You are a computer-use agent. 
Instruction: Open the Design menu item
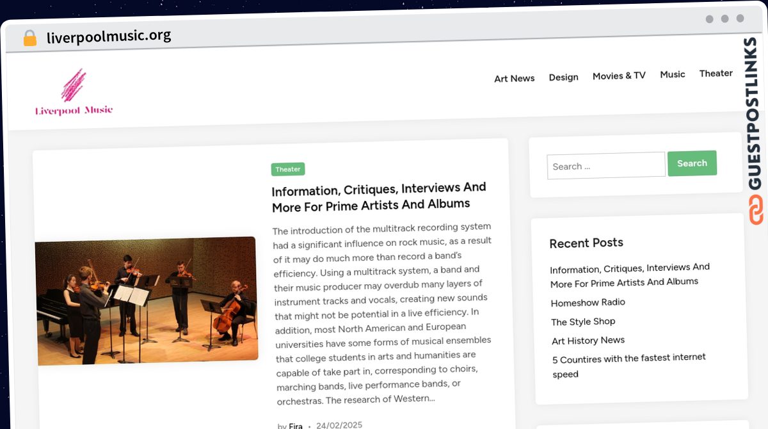click(x=563, y=77)
